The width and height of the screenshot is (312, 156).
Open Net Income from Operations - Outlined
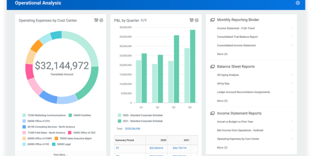click(240, 130)
